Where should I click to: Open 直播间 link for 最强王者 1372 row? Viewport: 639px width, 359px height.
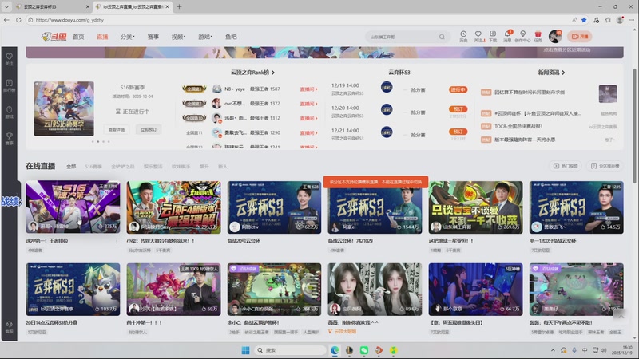coord(308,104)
